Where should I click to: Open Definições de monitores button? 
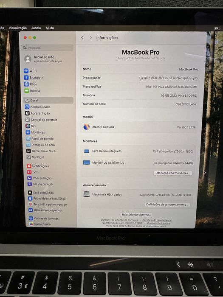[173, 173]
